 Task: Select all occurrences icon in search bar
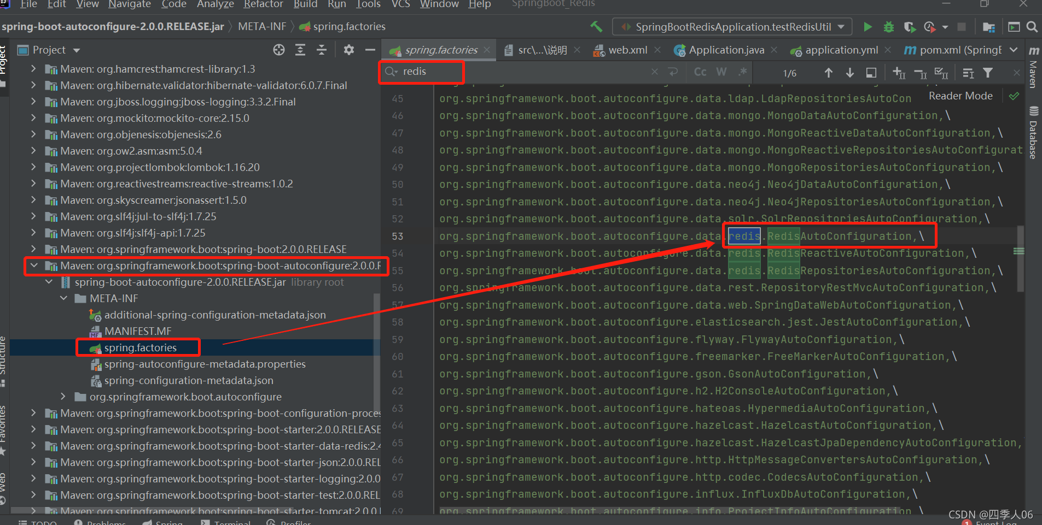tap(941, 73)
